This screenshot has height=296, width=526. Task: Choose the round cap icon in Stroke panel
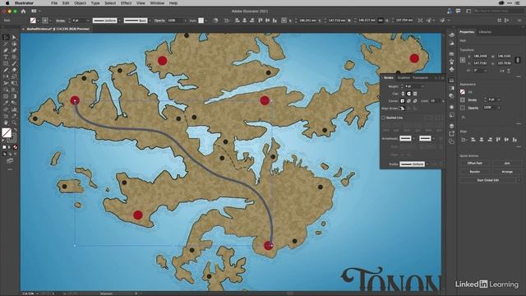[409, 94]
